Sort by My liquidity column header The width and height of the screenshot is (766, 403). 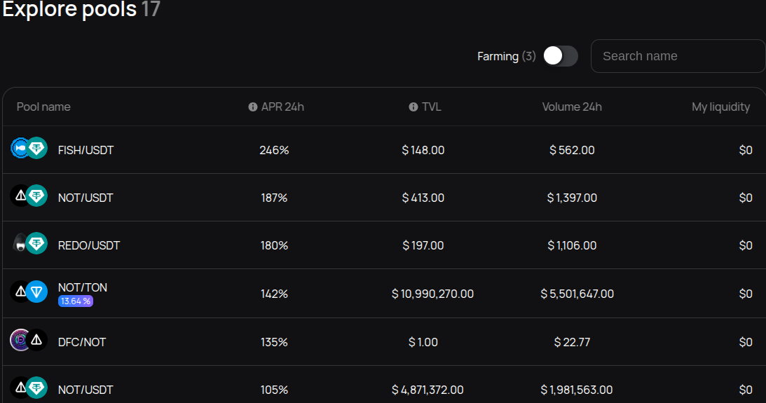(x=720, y=107)
